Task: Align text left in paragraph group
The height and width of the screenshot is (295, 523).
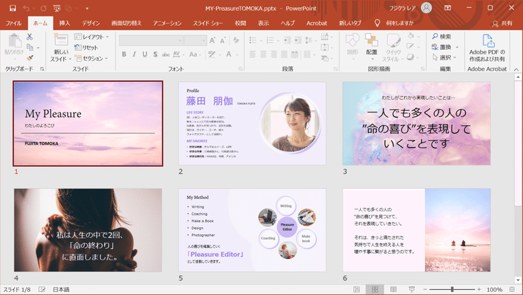Action: (253, 54)
